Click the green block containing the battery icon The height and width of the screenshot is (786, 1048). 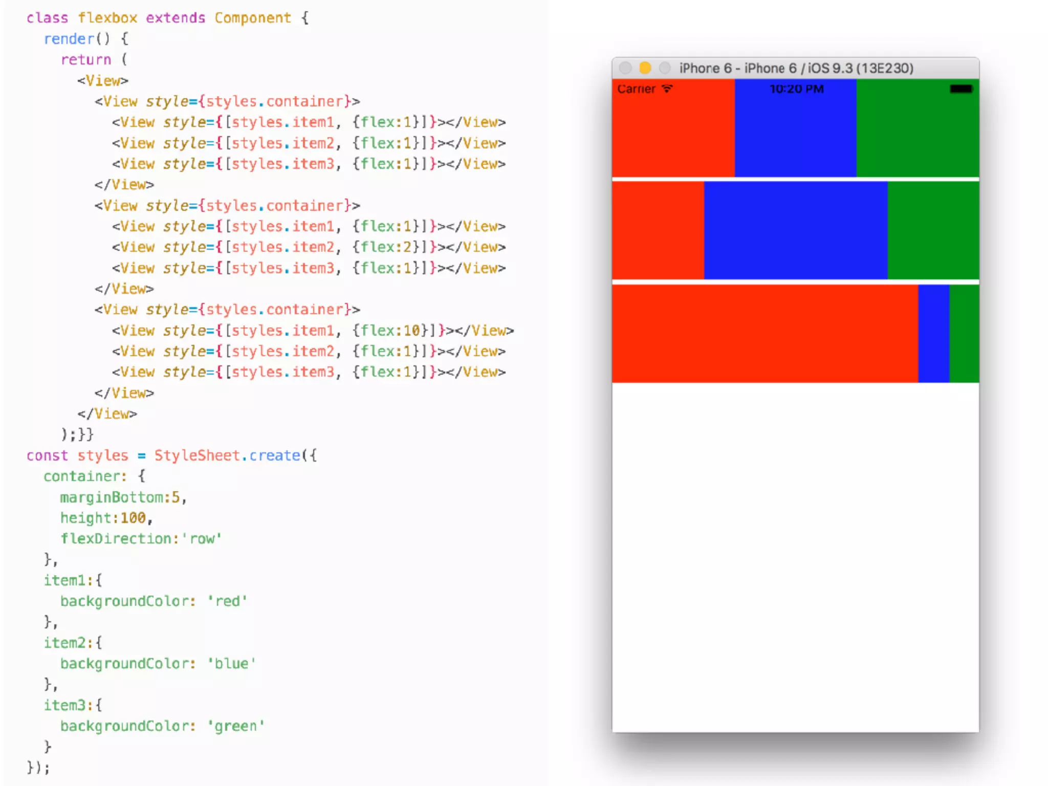(x=918, y=128)
